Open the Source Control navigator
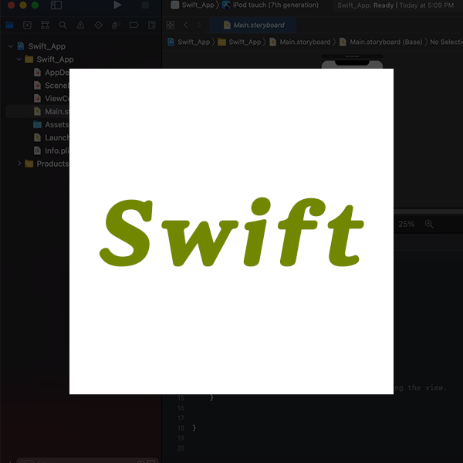This screenshot has height=463, width=463. point(27,25)
